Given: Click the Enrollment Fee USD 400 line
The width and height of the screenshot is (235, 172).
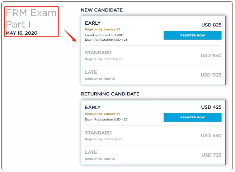Looking at the screenshot, I should coord(104,35).
